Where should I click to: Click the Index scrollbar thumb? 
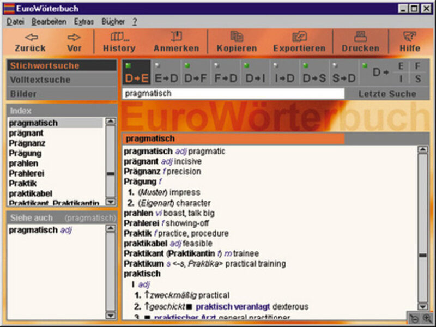tap(111, 174)
